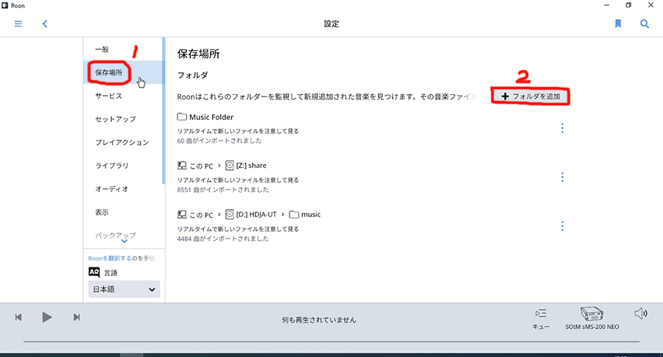This screenshot has width=663, height=357.
Task: Skip to next track
Action: click(x=76, y=317)
